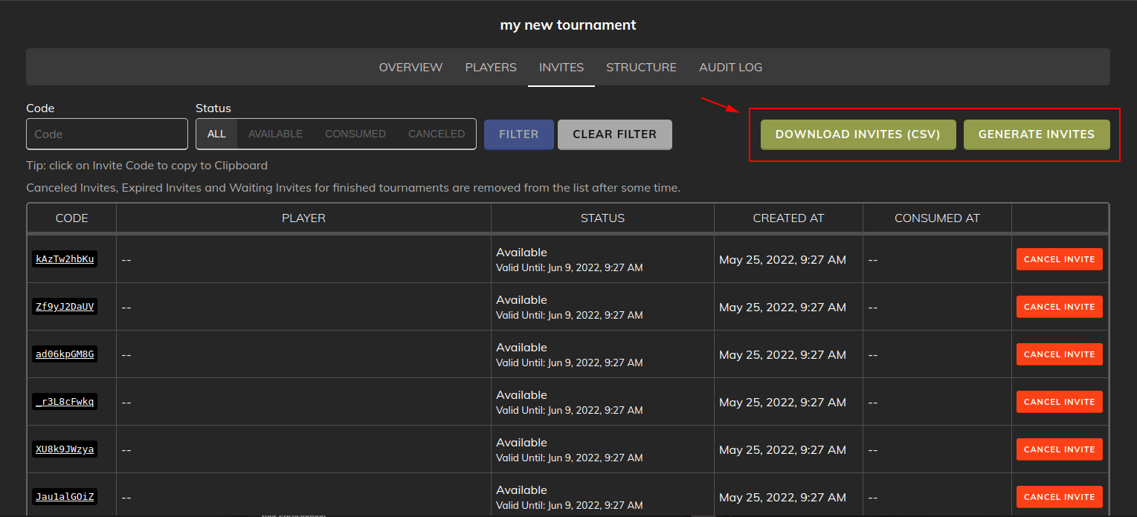Click the Status filter label
Screen dimensions: 1137x517
pos(213,108)
